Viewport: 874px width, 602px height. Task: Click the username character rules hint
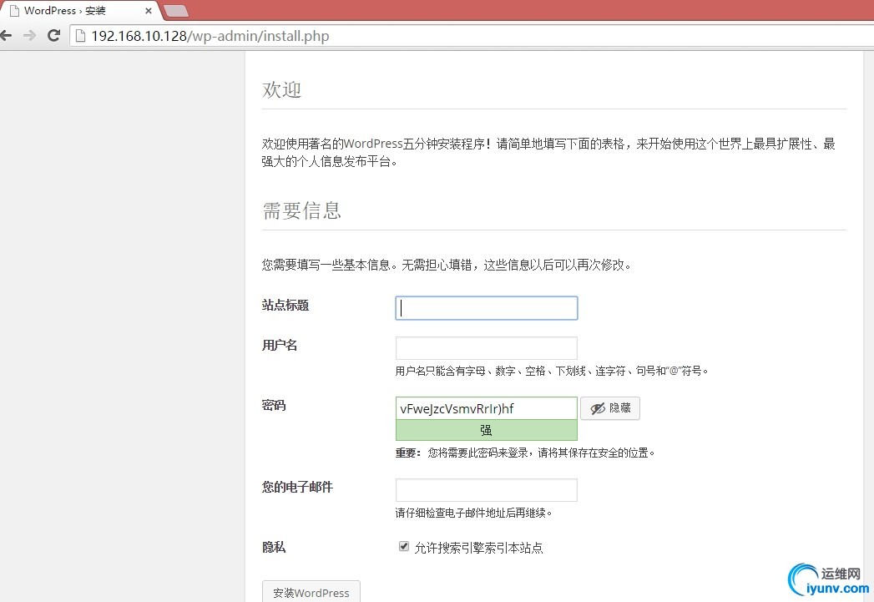(x=552, y=371)
